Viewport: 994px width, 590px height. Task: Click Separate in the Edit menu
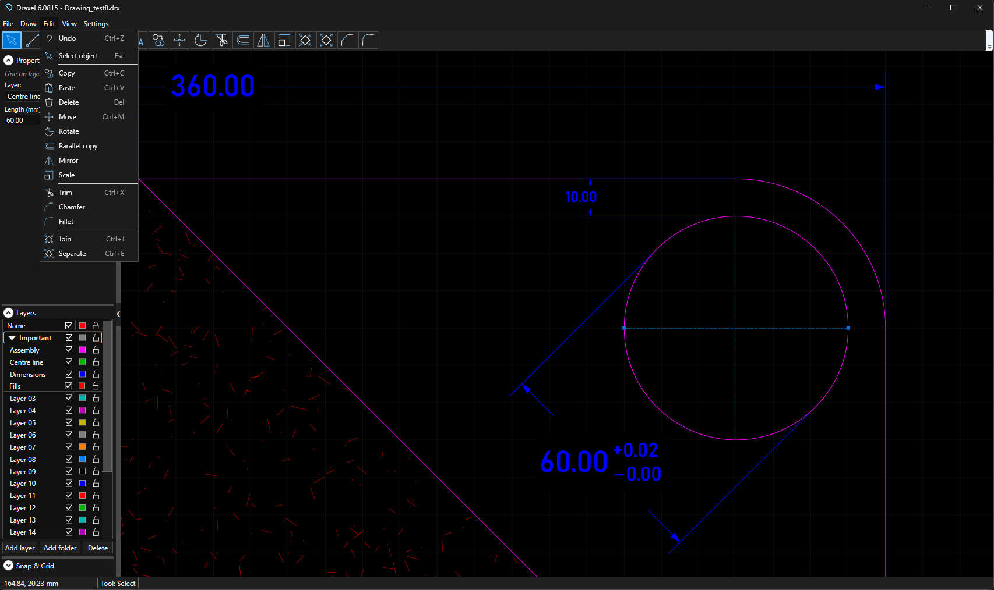click(89, 254)
